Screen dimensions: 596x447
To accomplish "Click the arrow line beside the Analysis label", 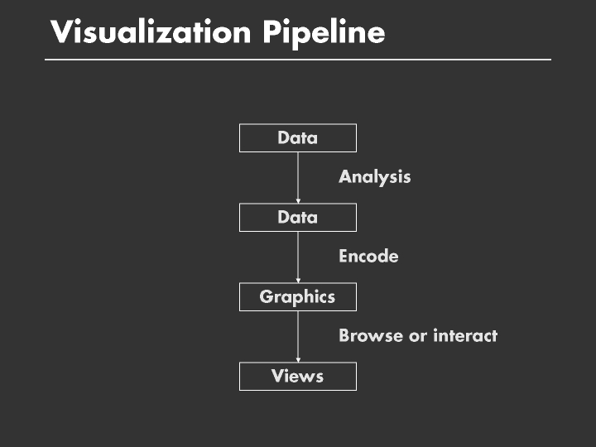I will tap(298, 175).
